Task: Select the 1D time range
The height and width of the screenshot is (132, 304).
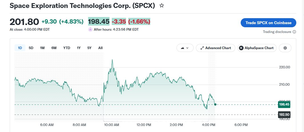Action: click(x=20, y=48)
